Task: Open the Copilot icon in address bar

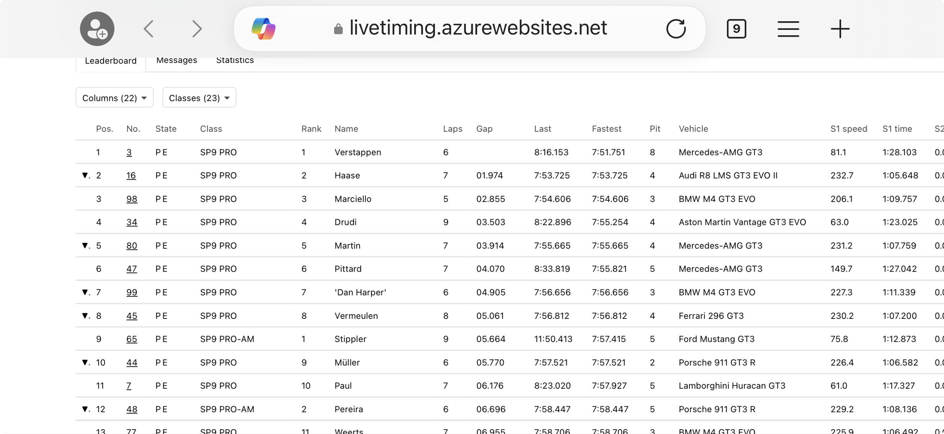Action: pos(264,28)
